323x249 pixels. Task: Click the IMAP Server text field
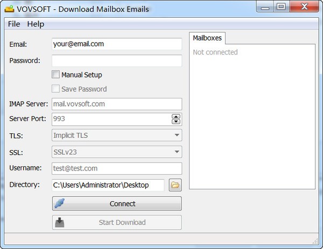pos(117,104)
